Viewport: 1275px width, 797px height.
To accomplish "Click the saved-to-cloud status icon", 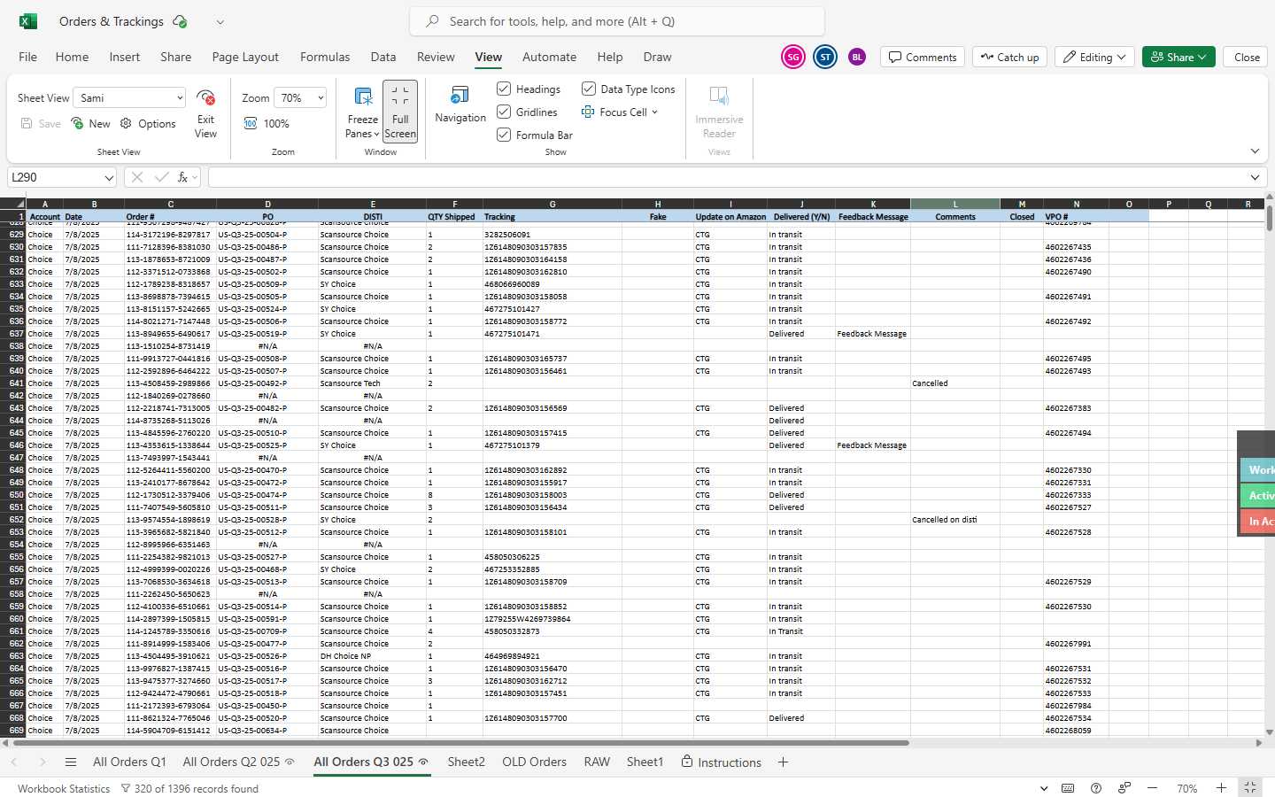I will 180,21.
